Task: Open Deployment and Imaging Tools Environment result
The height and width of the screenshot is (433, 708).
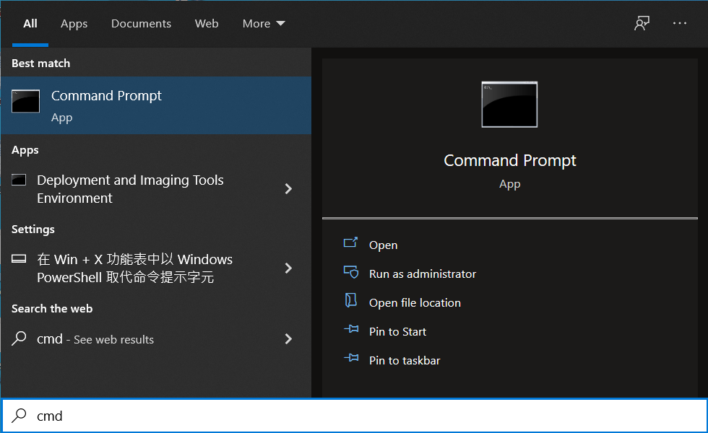Action: [156, 188]
